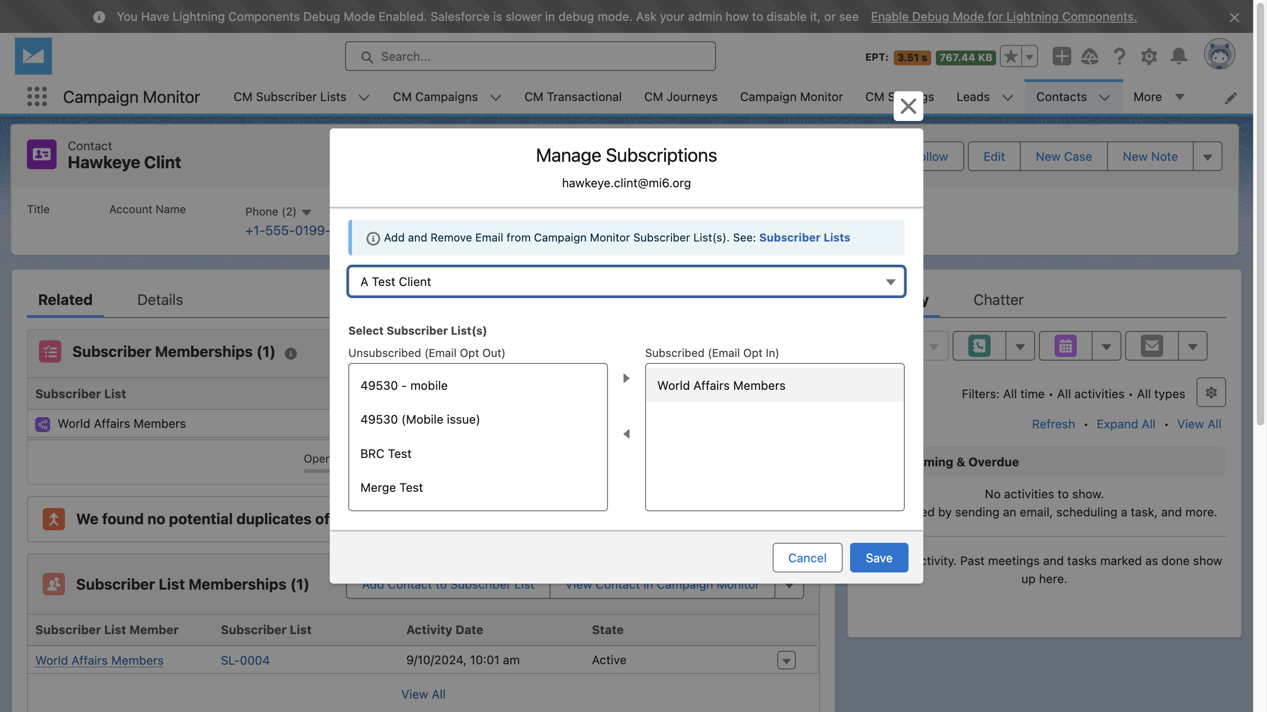Screen dimensions: 1267x712
Task: Click the Save button
Action: (x=878, y=558)
